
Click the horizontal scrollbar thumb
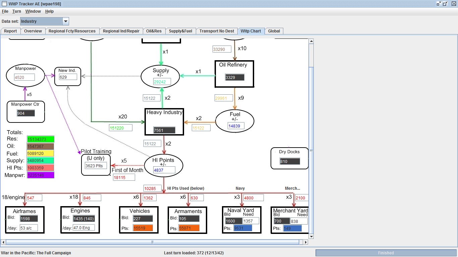tap(152, 242)
